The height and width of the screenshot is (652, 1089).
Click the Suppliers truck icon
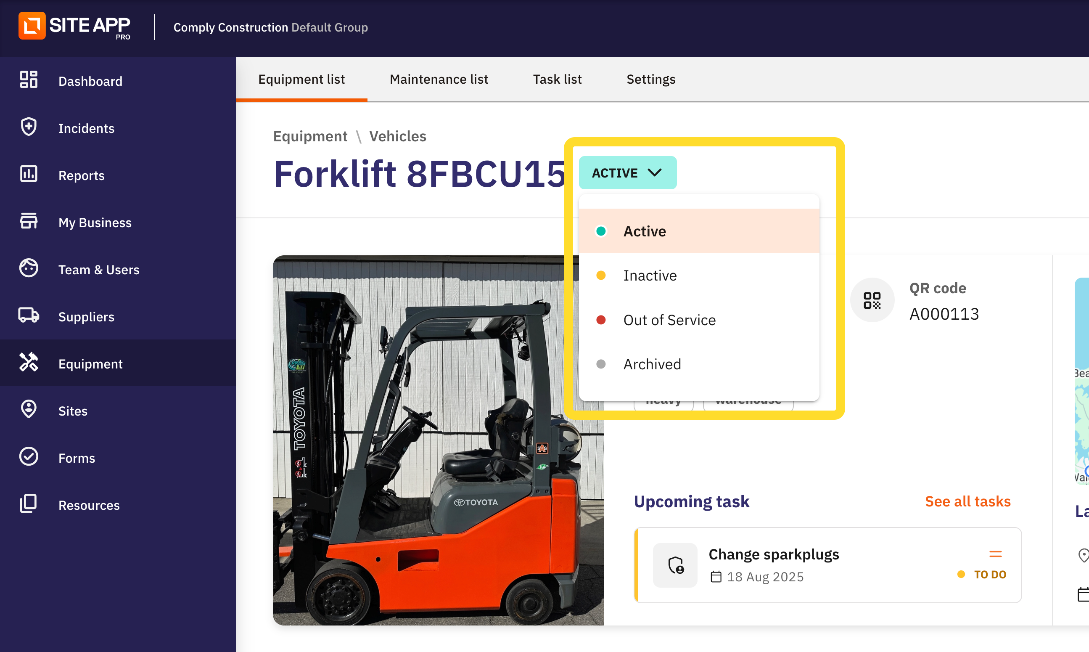29,315
